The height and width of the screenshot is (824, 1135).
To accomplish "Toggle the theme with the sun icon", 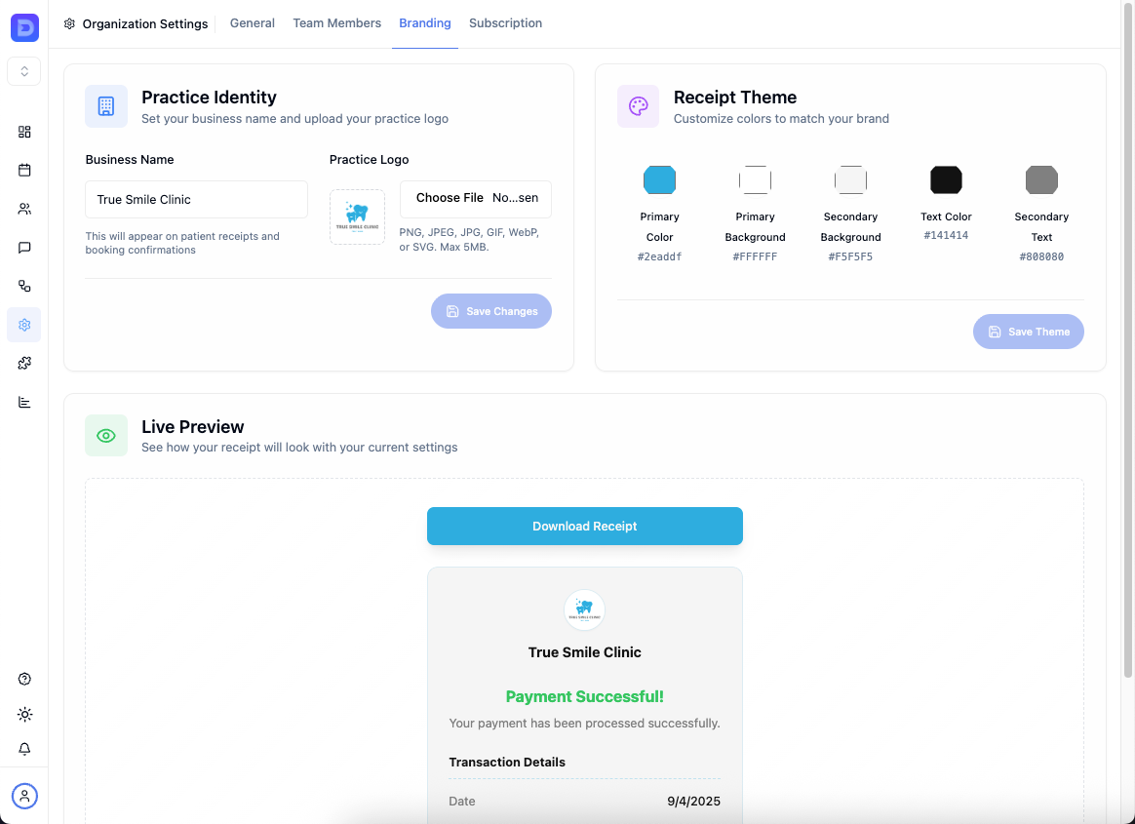I will 24,714.
